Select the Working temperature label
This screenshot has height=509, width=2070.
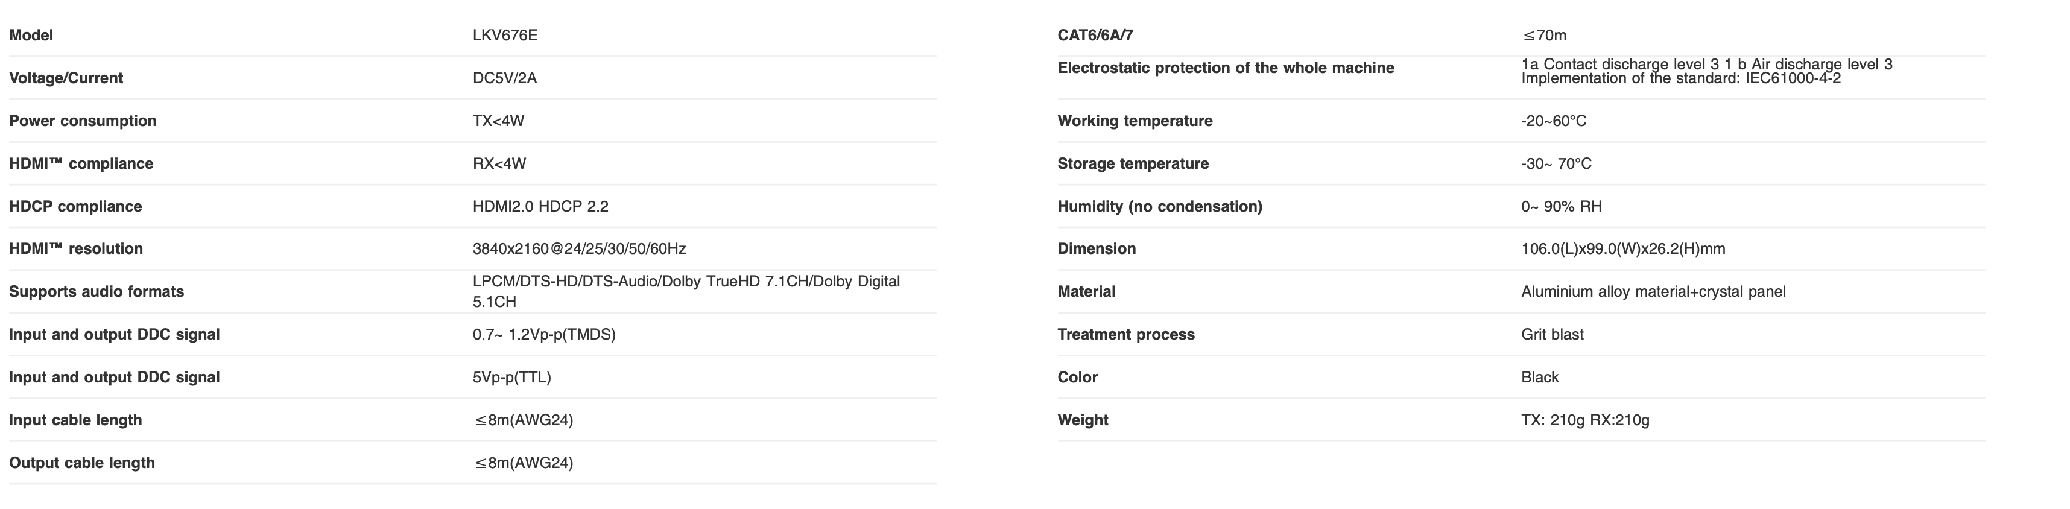1135,121
